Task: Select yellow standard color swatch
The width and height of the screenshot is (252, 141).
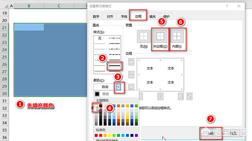Action: [x=109, y=136]
